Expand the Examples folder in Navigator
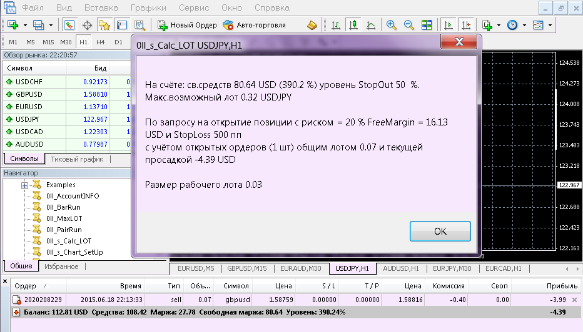Screen dimensions: 583x332 [x=24, y=185]
